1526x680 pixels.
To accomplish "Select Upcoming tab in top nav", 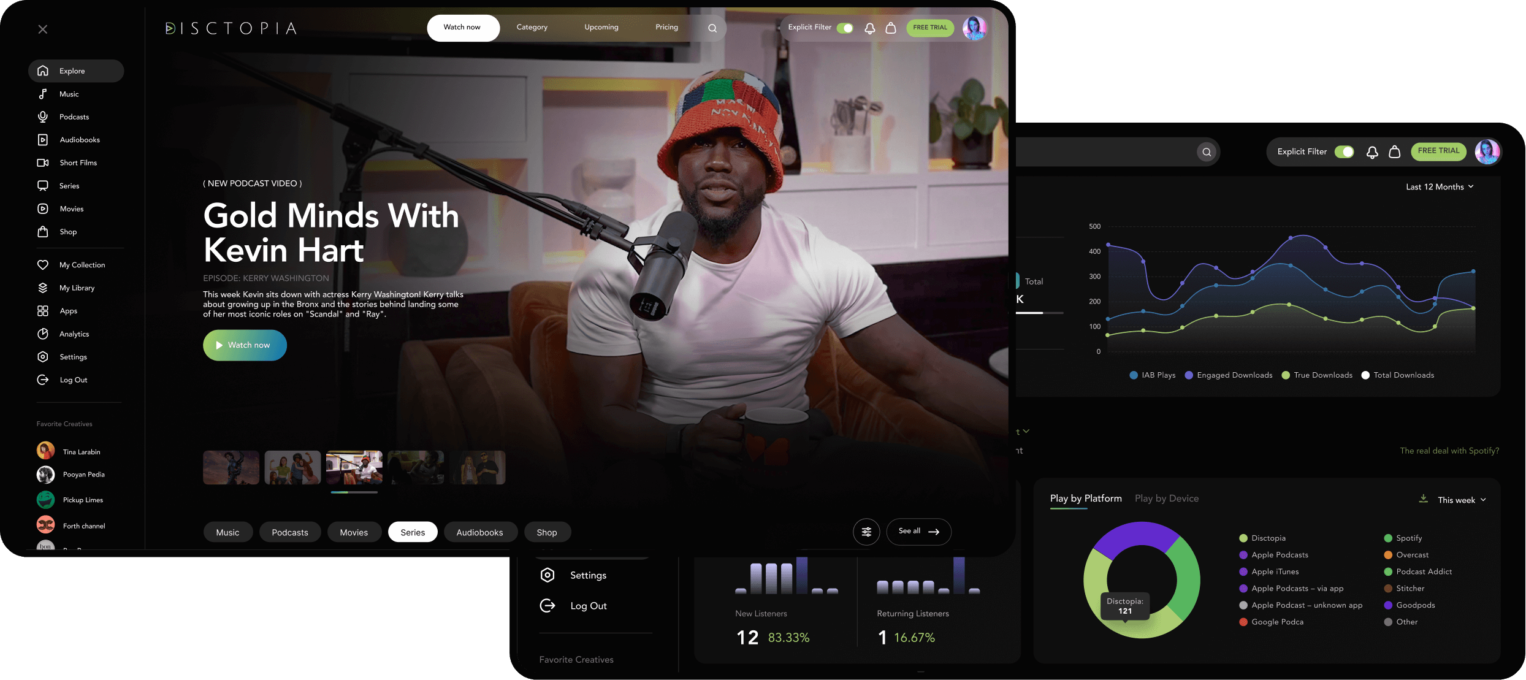I will pyautogui.click(x=601, y=28).
